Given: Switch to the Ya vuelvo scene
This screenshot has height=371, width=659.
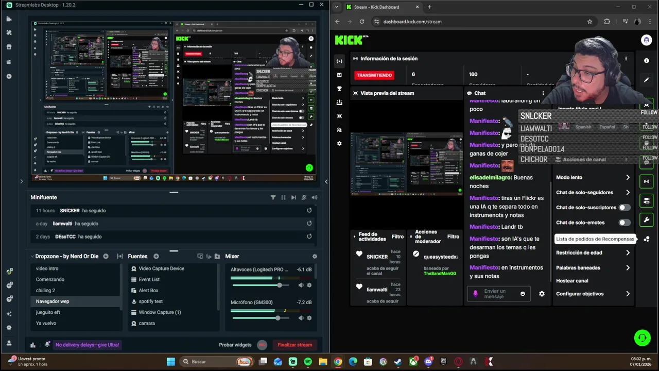Looking at the screenshot, I should [x=76, y=323].
